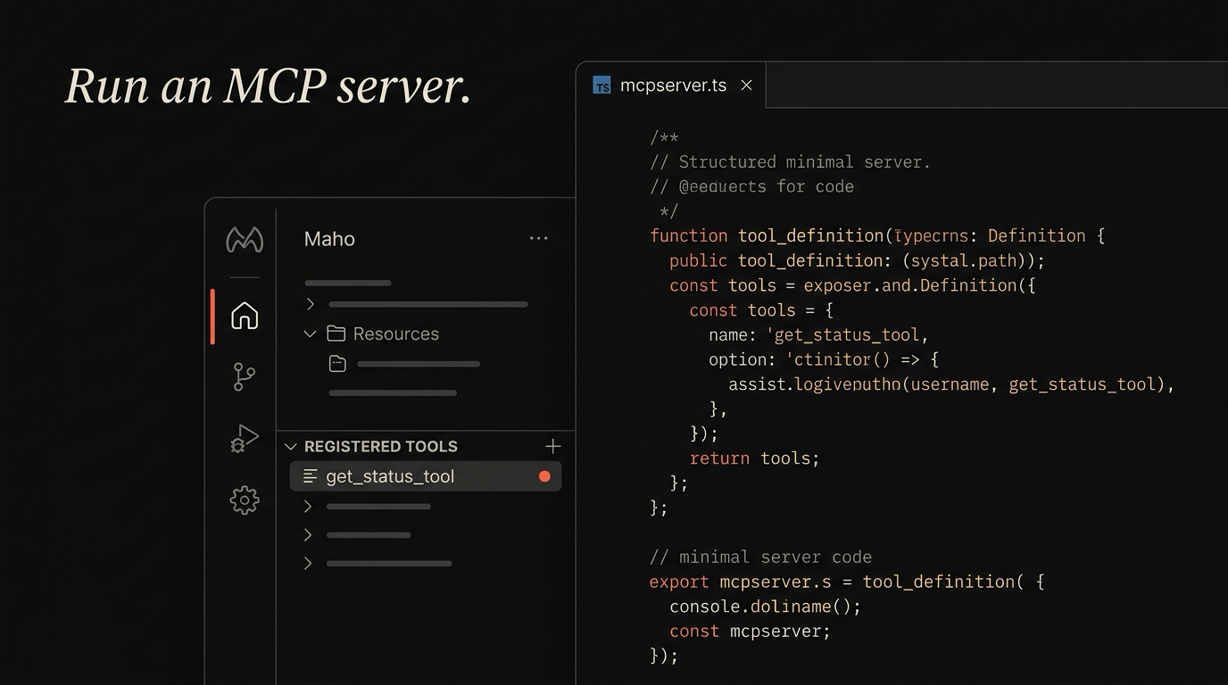Click the Maho logo icon in the sidebar
This screenshot has width=1228, height=685.
245,239
